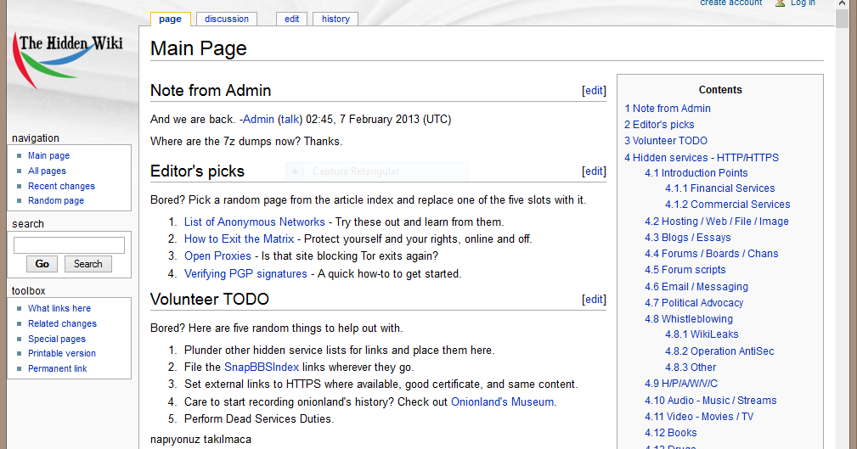
Task: Click the user icon beside Log in
Action: [x=780, y=3]
